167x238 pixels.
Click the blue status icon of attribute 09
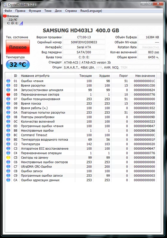coord(8,108)
